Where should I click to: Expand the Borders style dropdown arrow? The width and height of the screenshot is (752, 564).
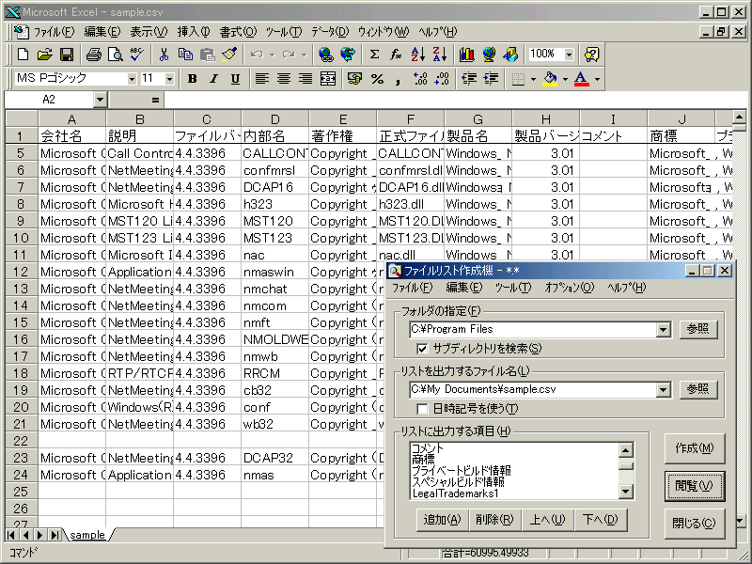533,79
